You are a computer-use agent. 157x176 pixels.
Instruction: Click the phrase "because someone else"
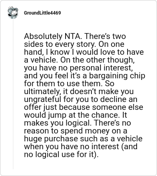(101, 107)
